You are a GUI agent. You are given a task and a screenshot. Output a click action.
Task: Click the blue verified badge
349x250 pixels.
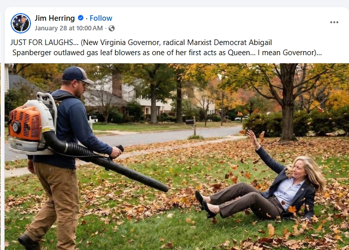81,18
